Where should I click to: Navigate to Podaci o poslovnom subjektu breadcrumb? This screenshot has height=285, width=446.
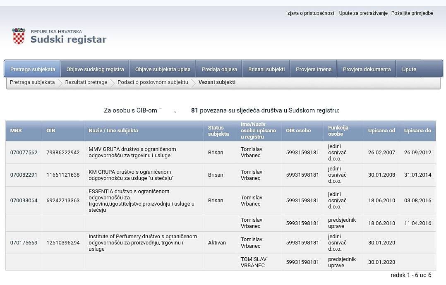pos(153,82)
